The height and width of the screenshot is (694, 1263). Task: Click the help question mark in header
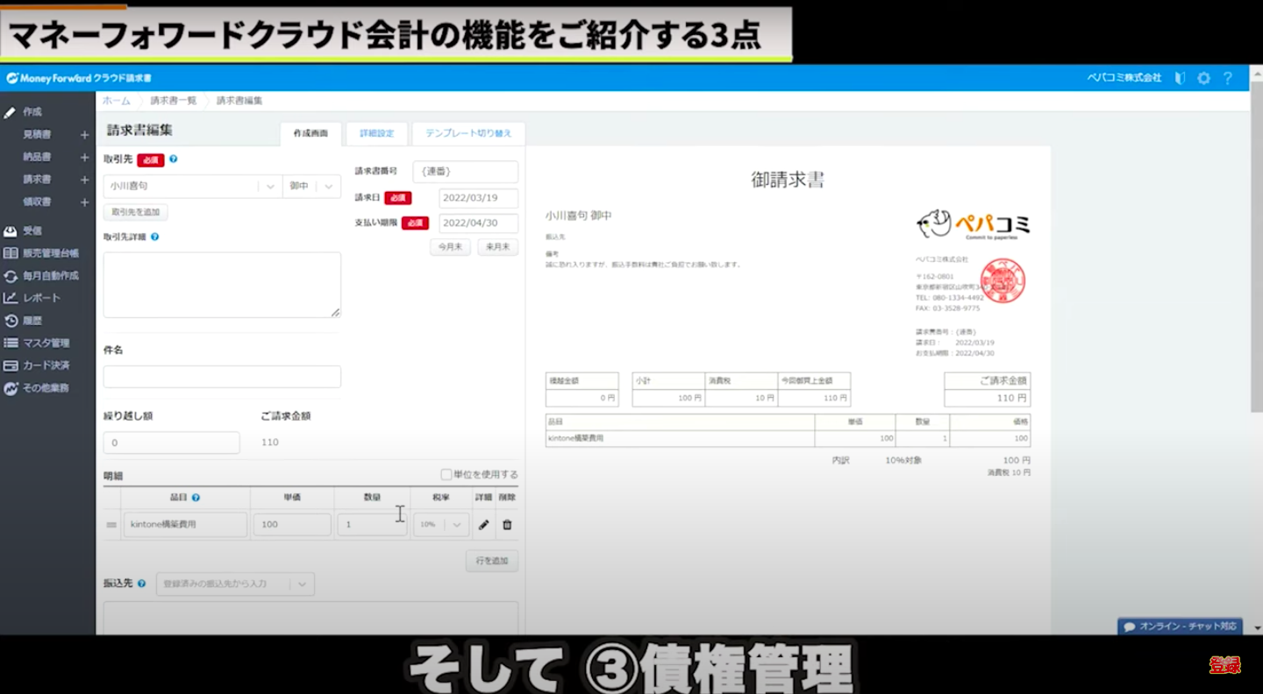point(1228,78)
